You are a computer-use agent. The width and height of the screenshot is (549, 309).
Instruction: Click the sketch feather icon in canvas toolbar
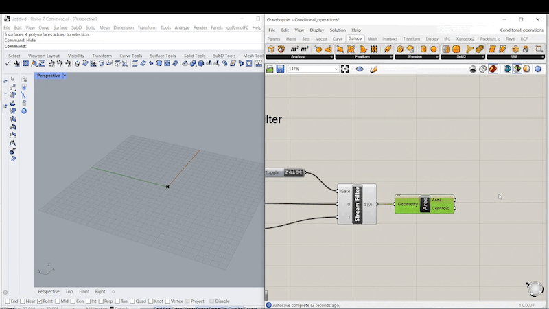pos(373,69)
